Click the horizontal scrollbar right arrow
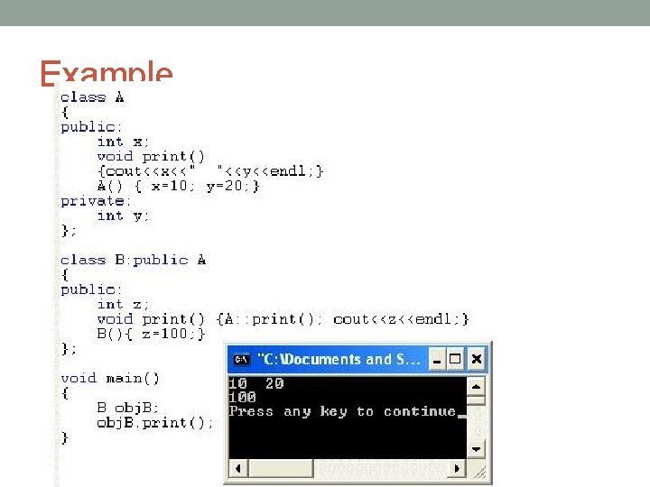Viewport: 650px width, 487px height. 457,468
